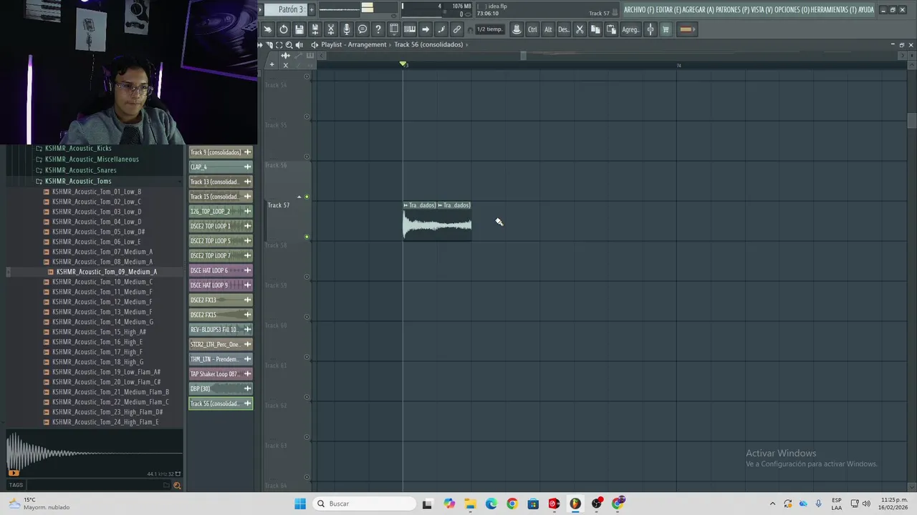This screenshot has width=917, height=515.
Task: Open the AGREGAR (A) menu
Action: pos(698,10)
